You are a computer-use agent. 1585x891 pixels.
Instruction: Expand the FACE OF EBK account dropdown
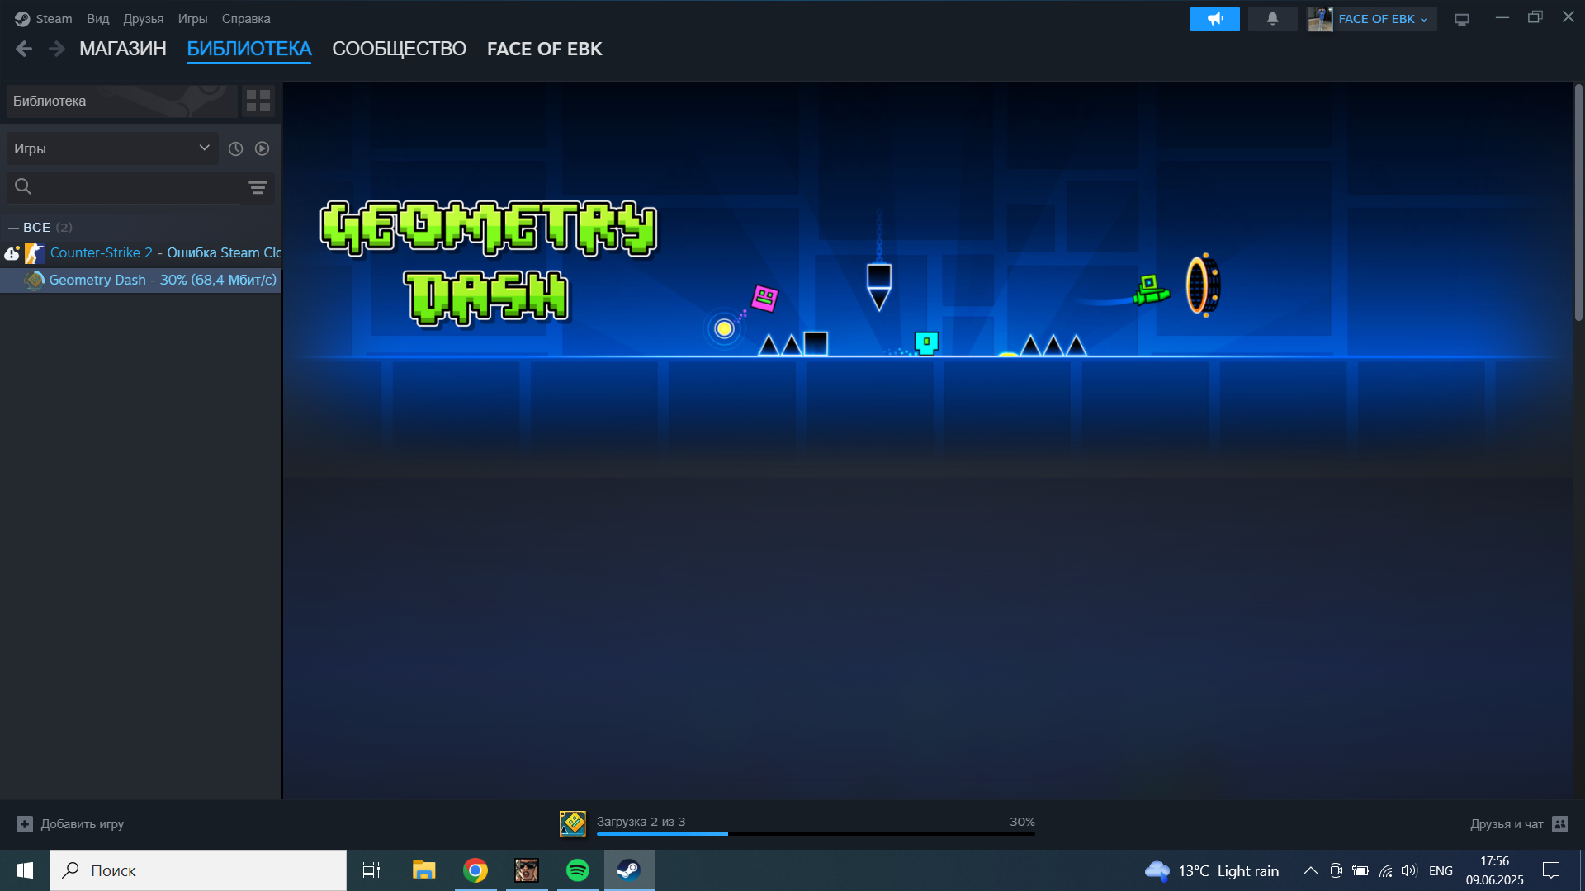[x=1383, y=19]
